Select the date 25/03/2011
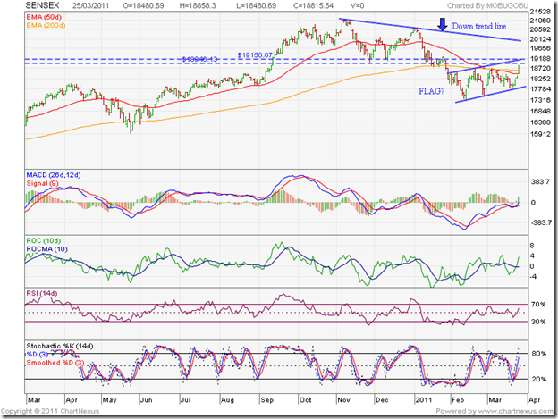 point(90,5)
